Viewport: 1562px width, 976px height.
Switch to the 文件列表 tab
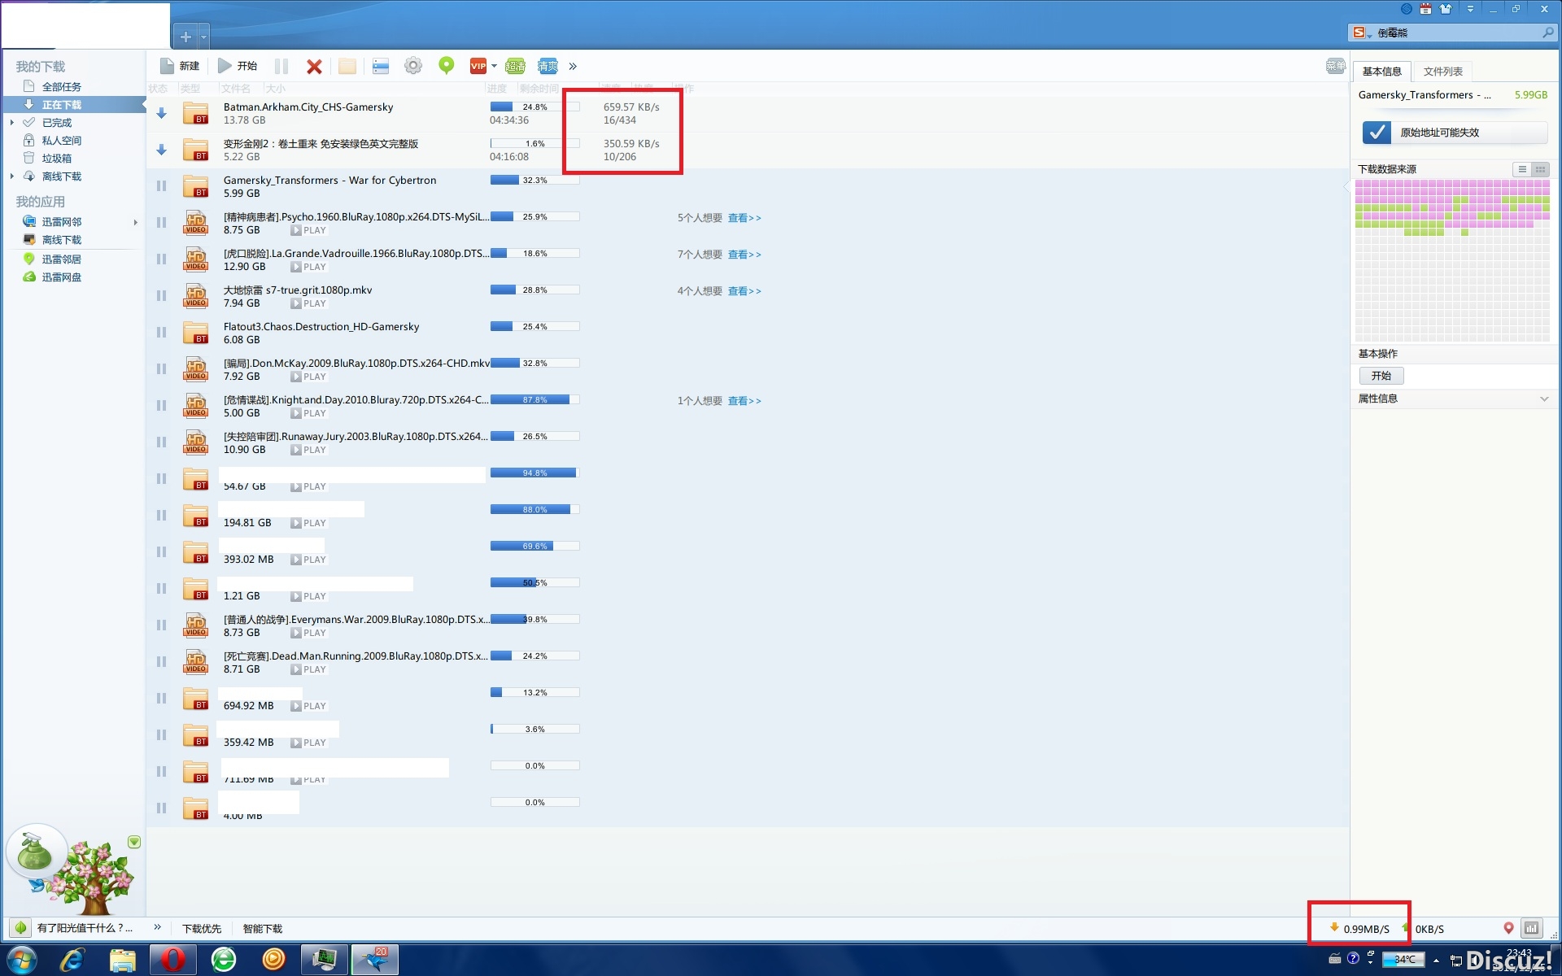(1442, 72)
